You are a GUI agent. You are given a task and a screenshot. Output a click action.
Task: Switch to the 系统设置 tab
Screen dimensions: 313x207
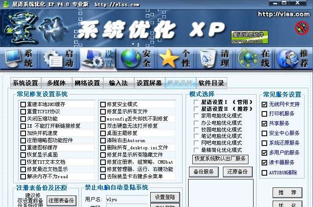[x=25, y=83]
